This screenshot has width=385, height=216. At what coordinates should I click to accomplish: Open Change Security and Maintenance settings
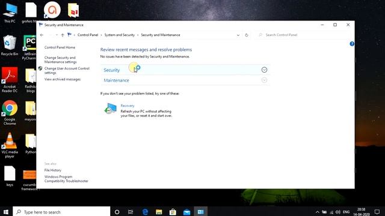tap(60, 60)
